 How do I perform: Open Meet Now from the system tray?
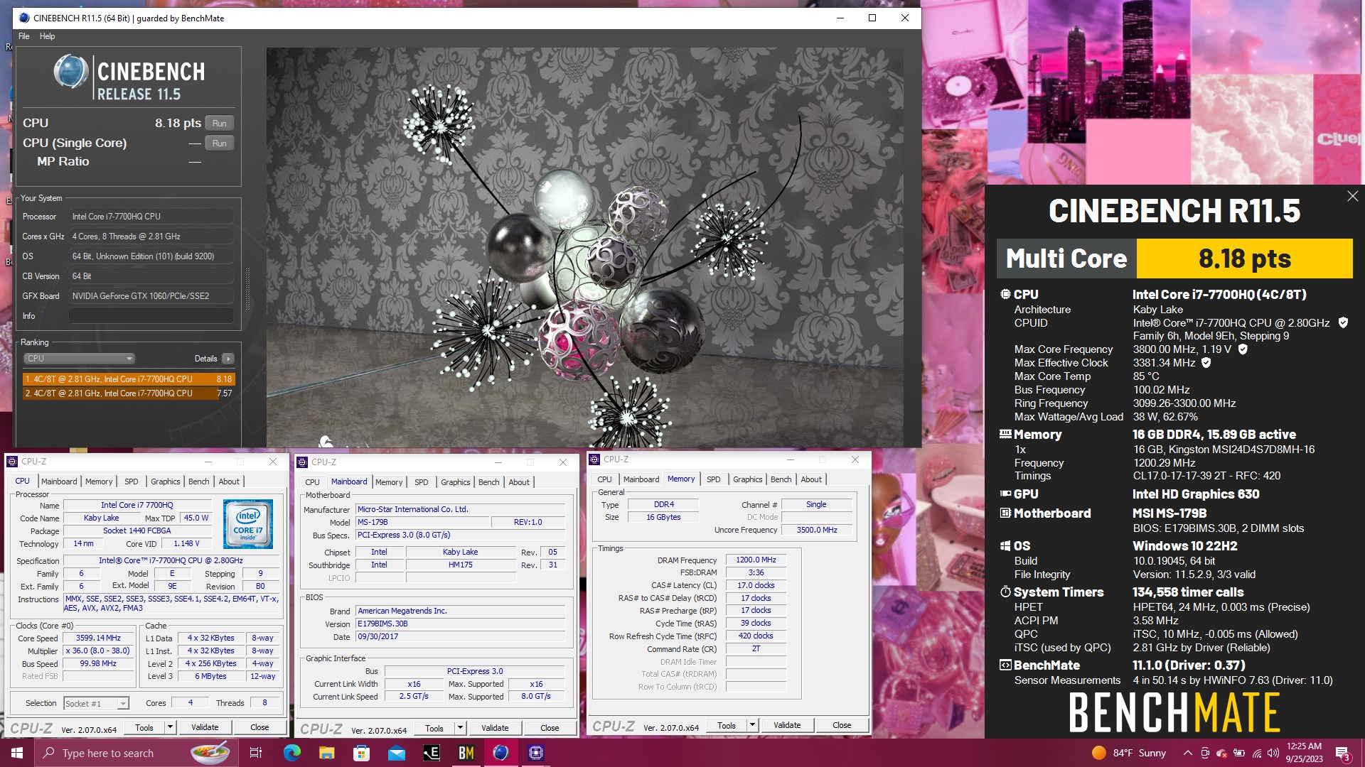point(1204,753)
